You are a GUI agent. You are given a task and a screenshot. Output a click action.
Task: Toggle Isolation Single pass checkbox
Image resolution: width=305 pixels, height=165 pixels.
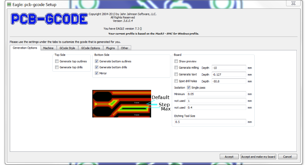189,88
